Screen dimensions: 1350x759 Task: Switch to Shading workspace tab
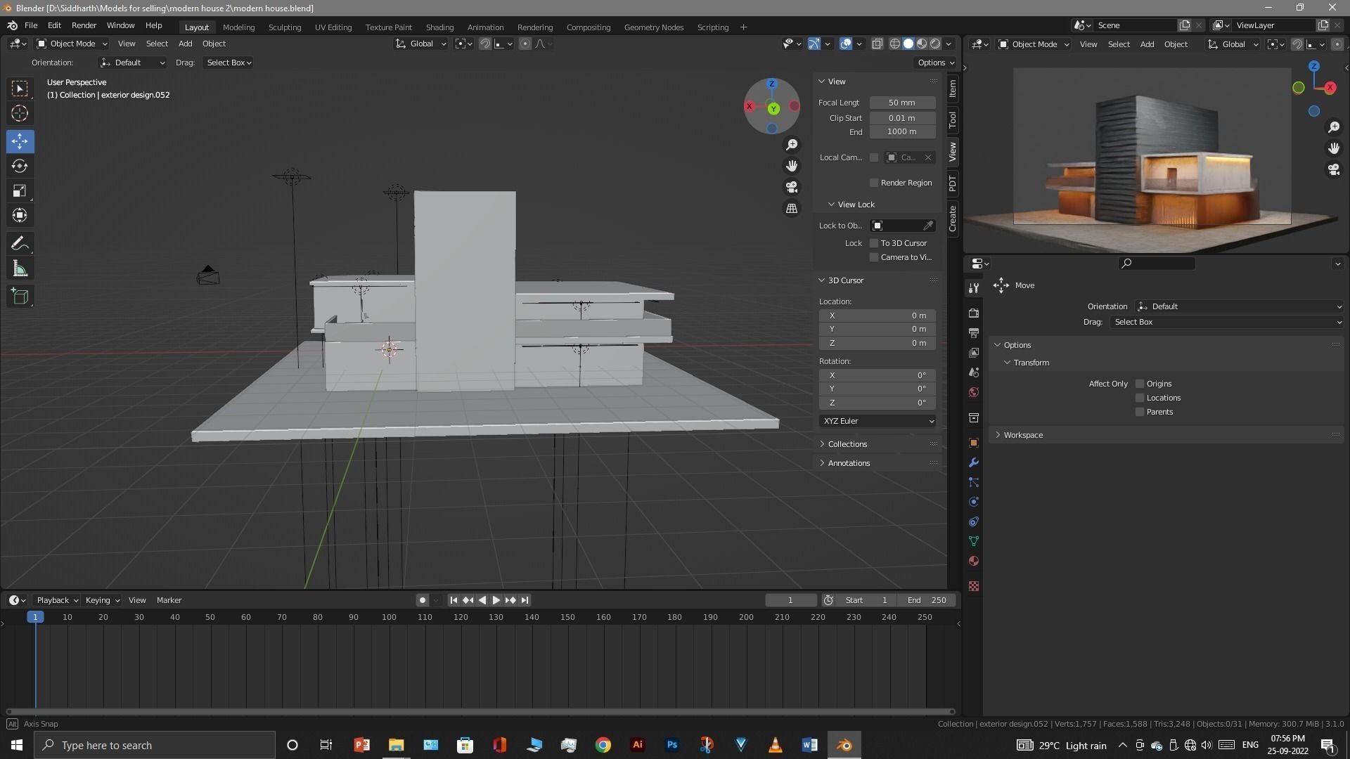pos(439,27)
